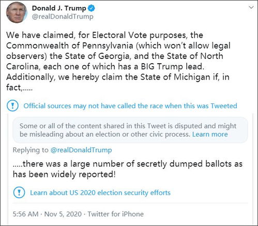Open Donald J. Trump's profile avatar

click(x=17, y=12)
